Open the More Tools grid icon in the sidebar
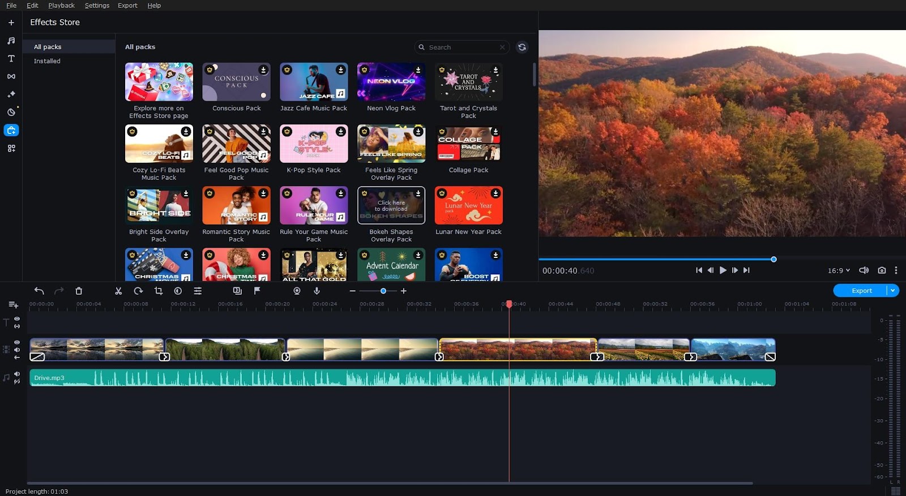Viewport: 906px width, 496px height. click(11, 148)
